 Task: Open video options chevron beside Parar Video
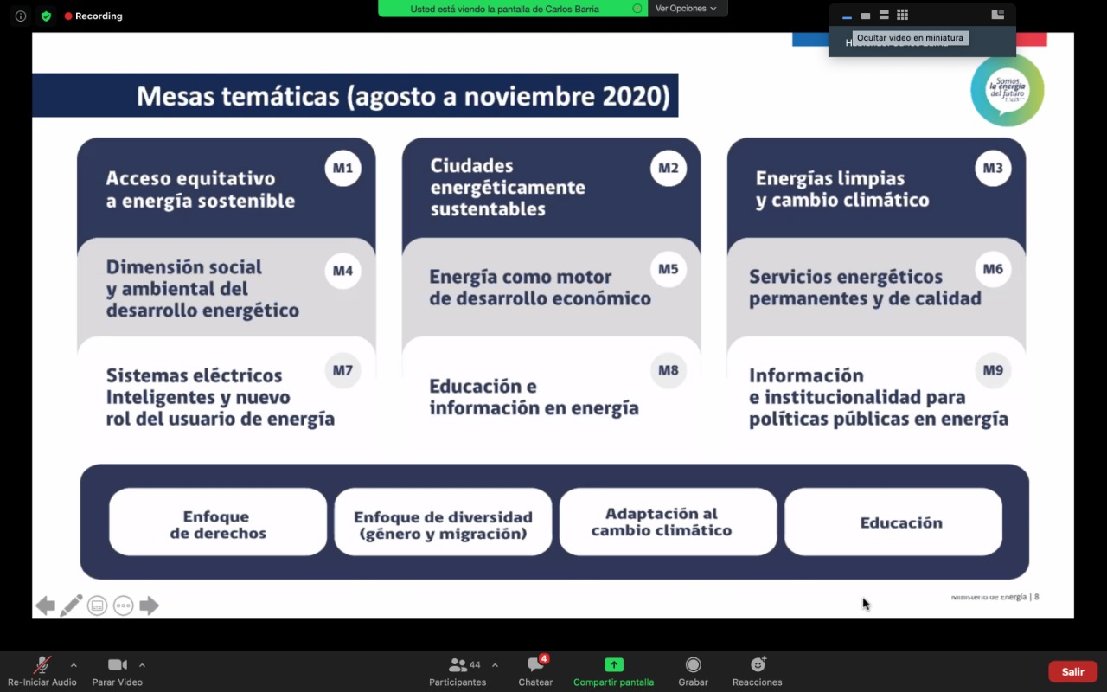coord(142,665)
